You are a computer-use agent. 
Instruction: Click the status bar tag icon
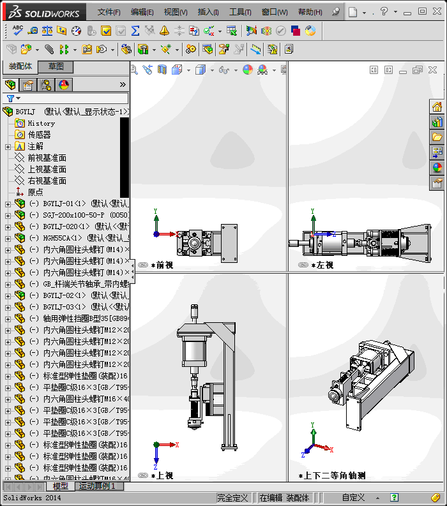(436, 498)
